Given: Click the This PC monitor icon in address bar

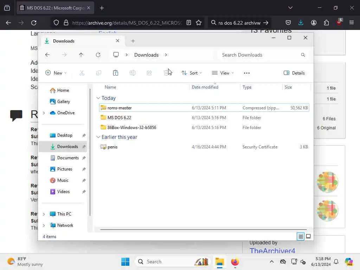Looking at the screenshot, I should point(116,55).
